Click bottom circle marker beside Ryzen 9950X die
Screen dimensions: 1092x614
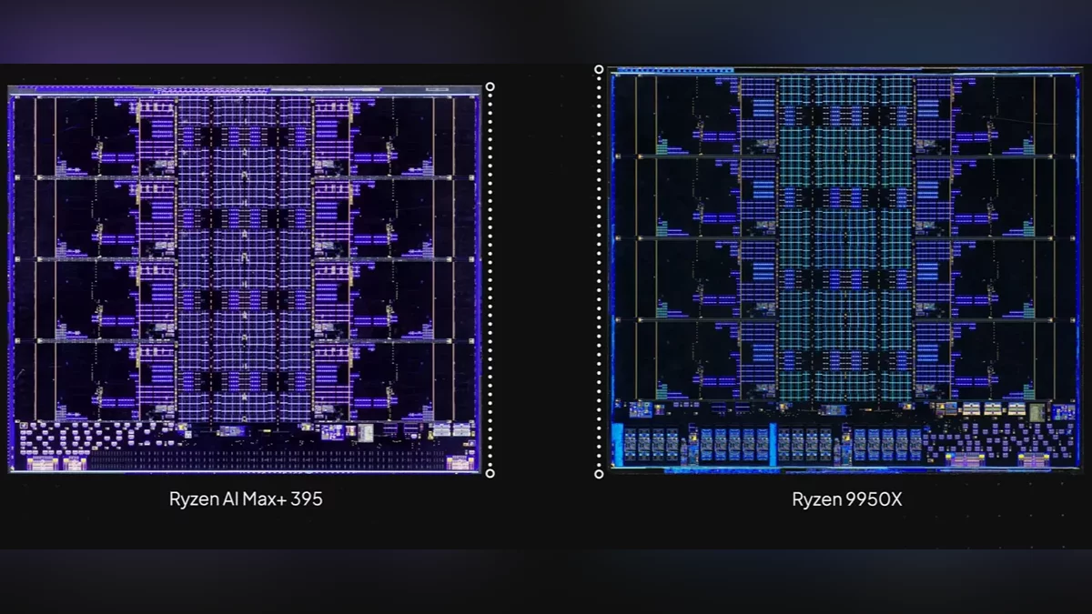click(x=599, y=474)
